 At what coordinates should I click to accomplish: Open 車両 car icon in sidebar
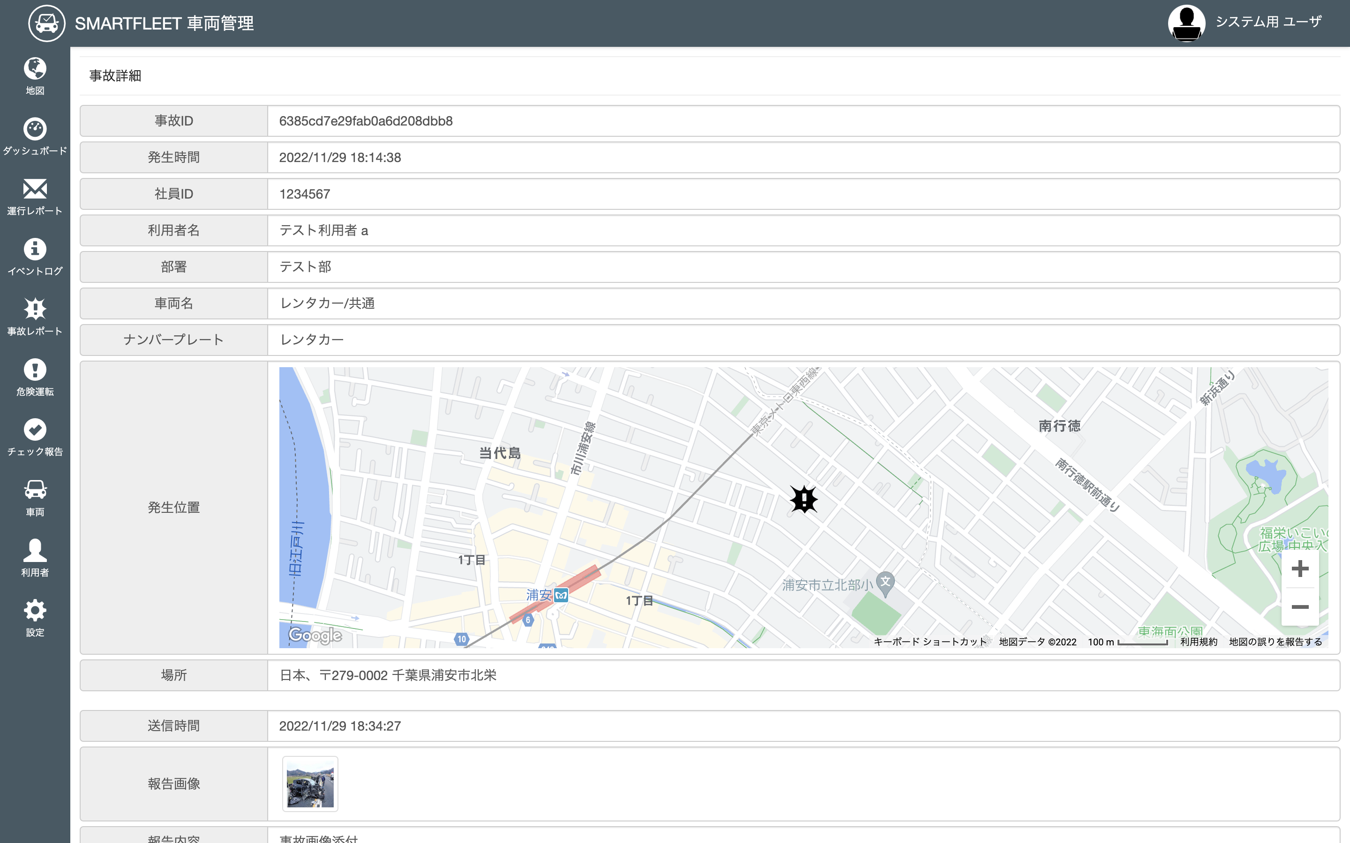click(x=35, y=490)
